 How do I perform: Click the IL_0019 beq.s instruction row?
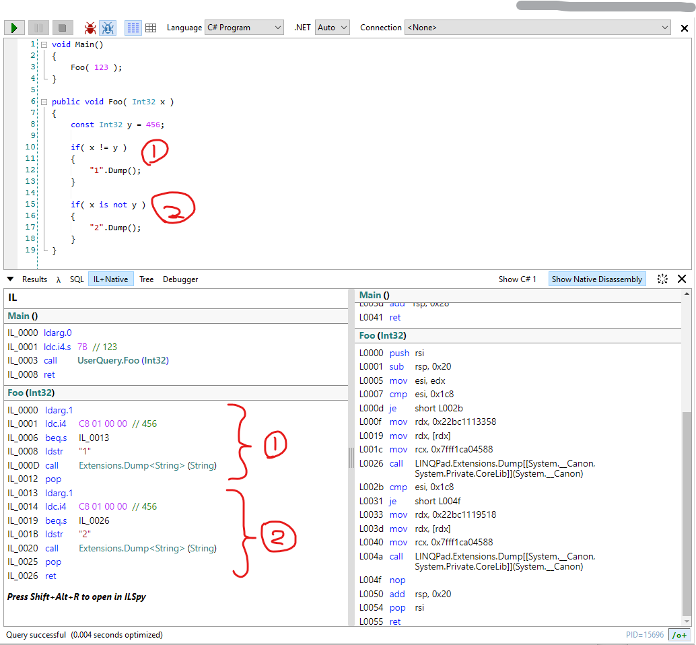pyautogui.click(x=58, y=520)
